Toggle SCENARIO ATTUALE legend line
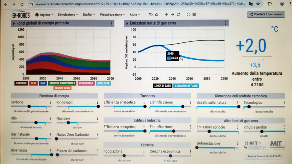Screen dimensions: 292x164 (186, 86)
